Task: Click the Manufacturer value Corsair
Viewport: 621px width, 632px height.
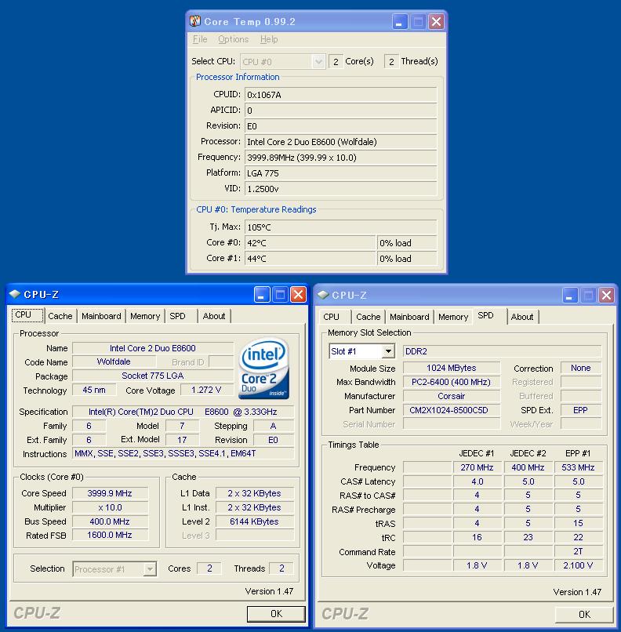Action: [x=452, y=396]
